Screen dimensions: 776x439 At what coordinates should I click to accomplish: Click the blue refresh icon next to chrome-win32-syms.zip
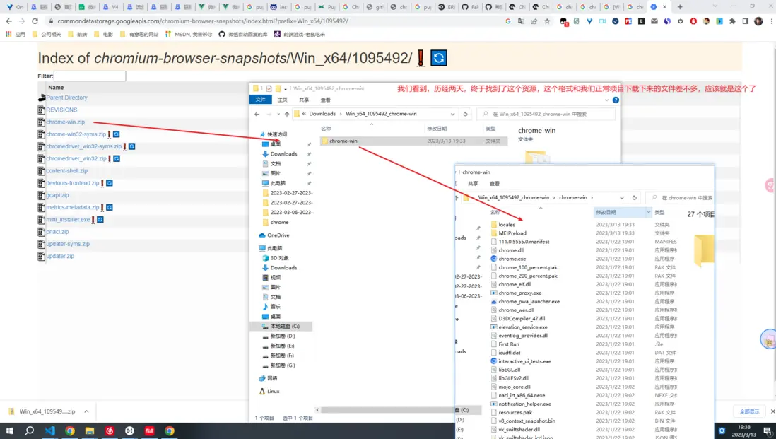(x=117, y=134)
